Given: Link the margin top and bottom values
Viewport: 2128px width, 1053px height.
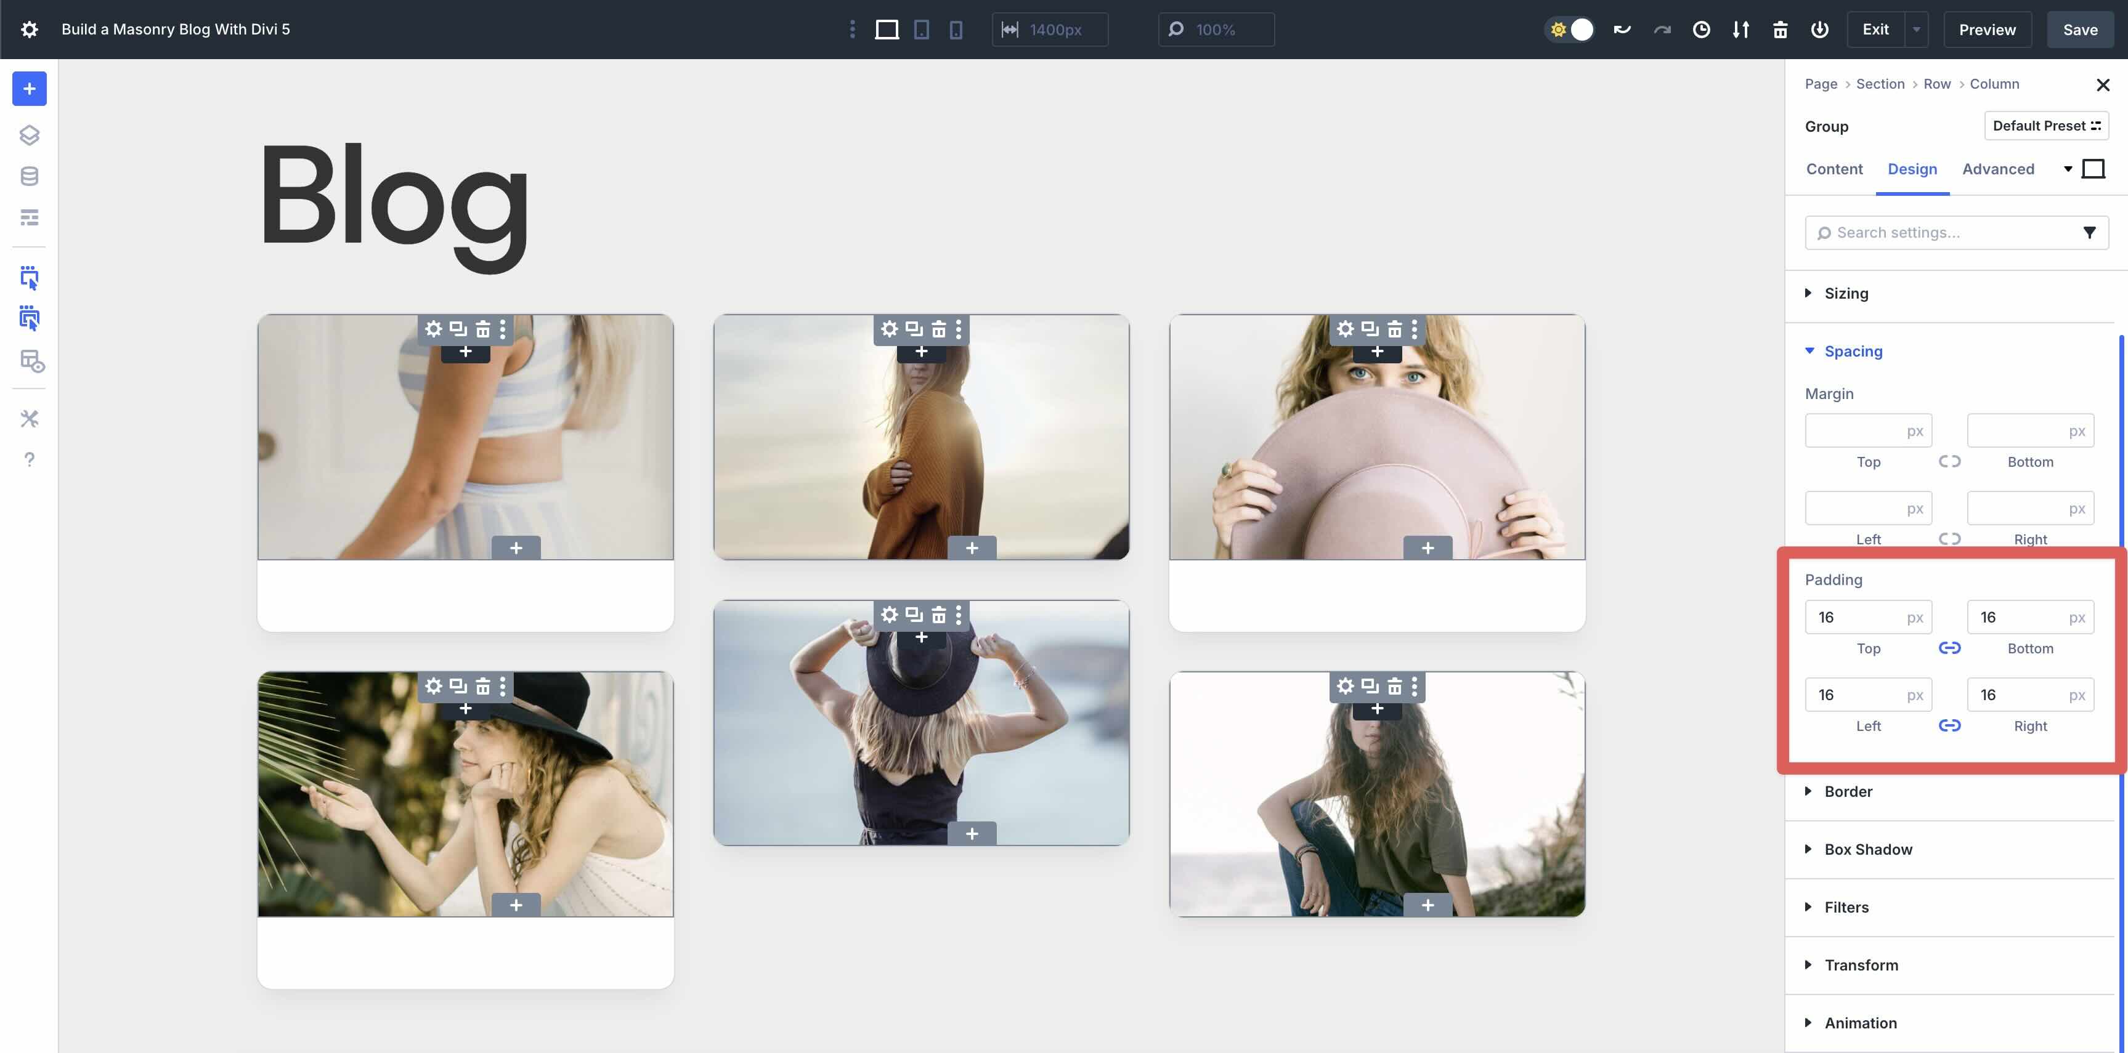Looking at the screenshot, I should 1949,462.
